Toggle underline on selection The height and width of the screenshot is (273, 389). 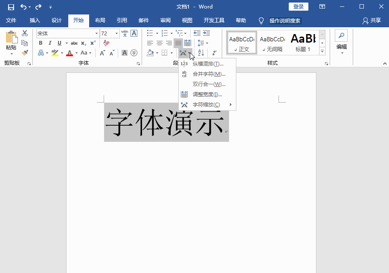[59, 43]
